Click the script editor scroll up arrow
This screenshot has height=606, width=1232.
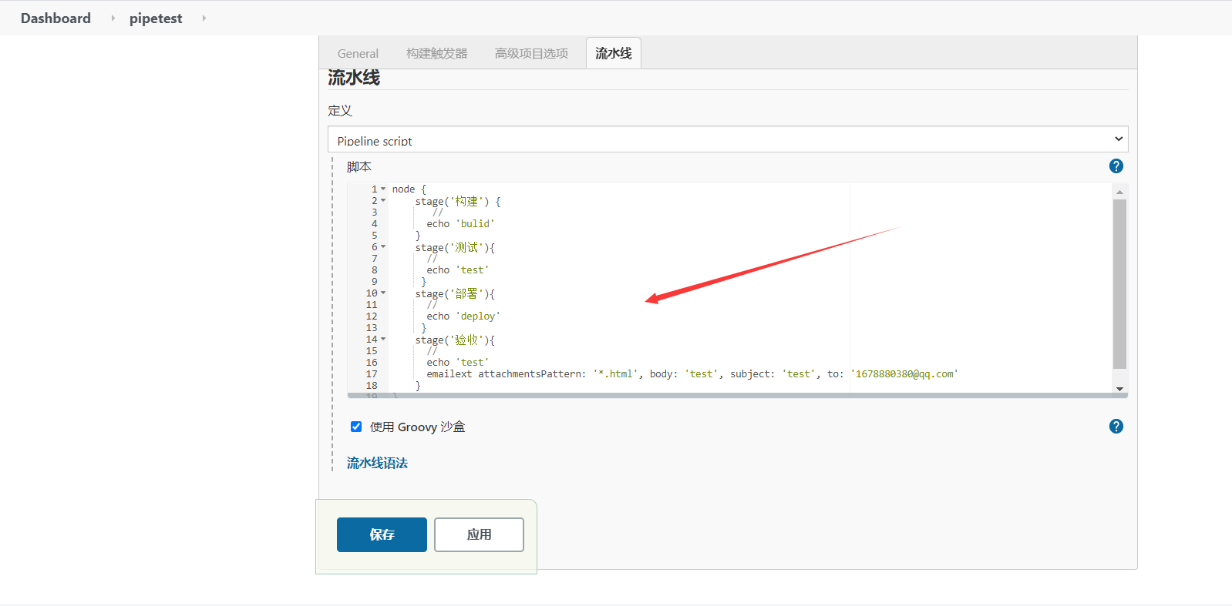pos(1119,192)
